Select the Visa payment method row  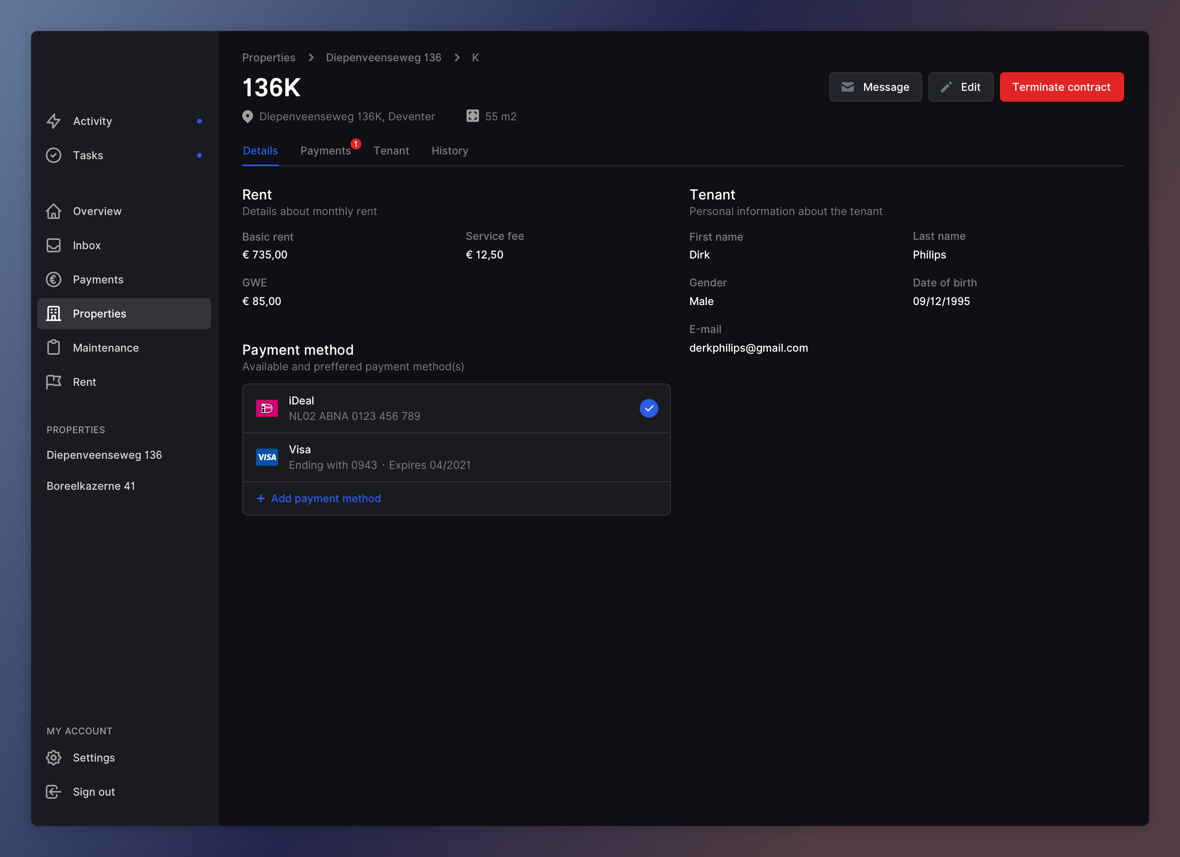456,457
